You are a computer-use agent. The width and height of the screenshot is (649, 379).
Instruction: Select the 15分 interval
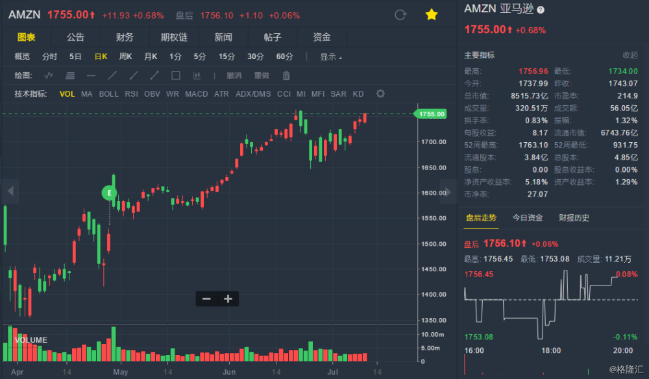(x=227, y=56)
